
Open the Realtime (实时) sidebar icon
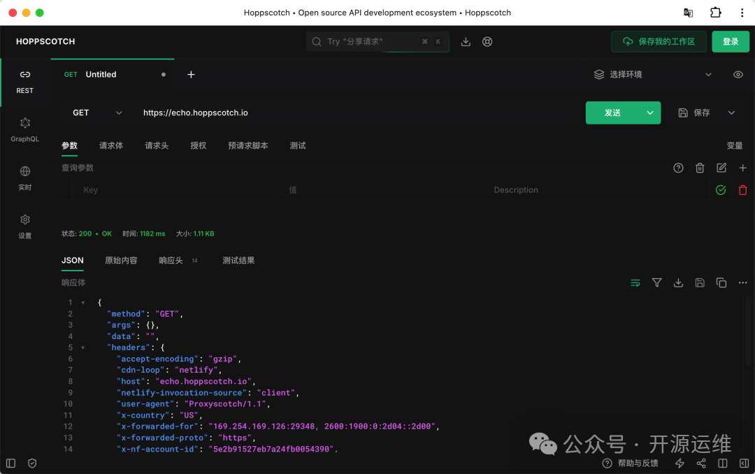(25, 177)
